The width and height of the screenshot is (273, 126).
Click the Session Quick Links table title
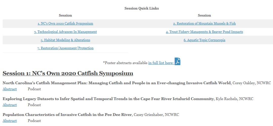click(x=142, y=8)
